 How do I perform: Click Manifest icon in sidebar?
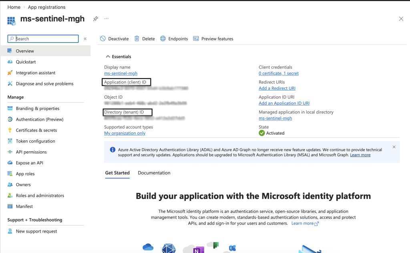(x=10, y=206)
